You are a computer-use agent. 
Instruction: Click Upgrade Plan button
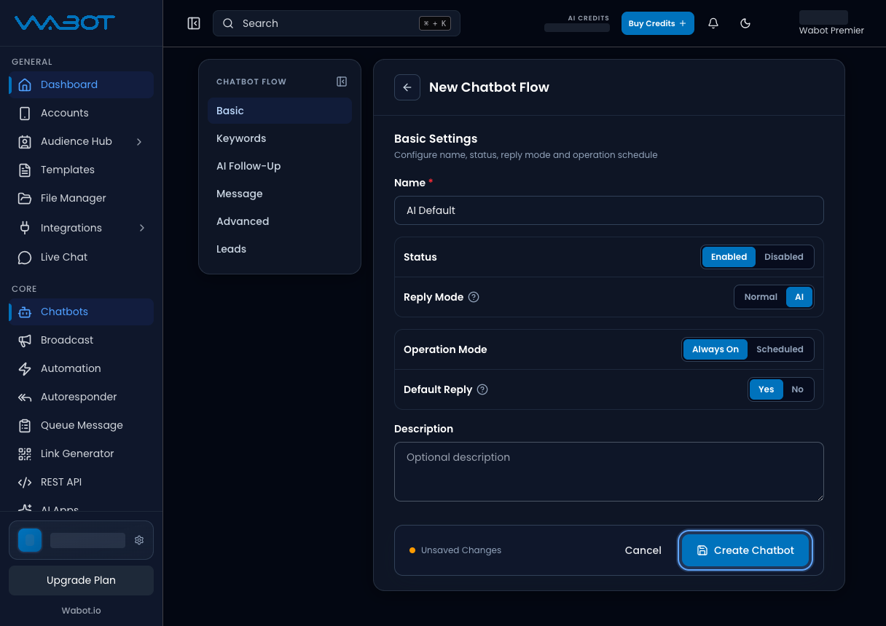pyautogui.click(x=81, y=580)
